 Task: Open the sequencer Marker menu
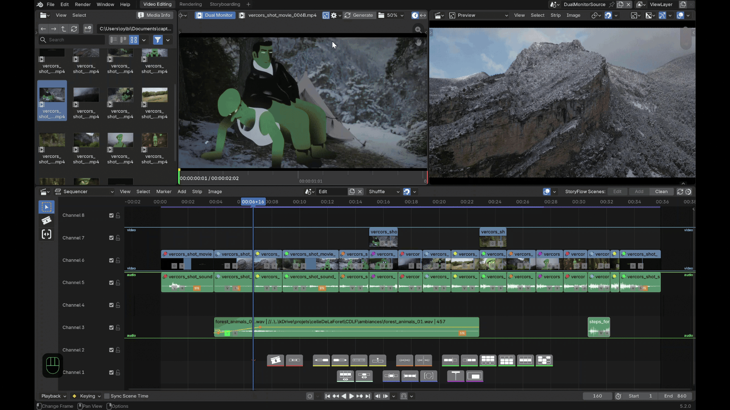(x=164, y=192)
